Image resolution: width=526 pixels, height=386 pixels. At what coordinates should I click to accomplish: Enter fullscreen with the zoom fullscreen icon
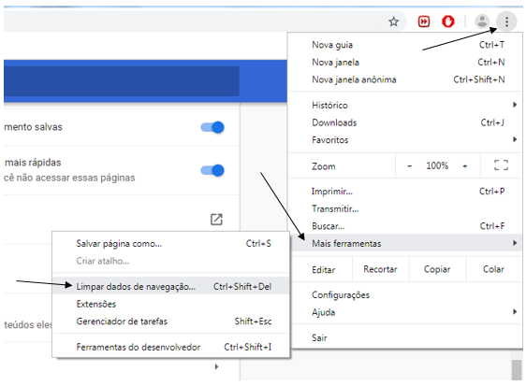(x=501, y=165)
